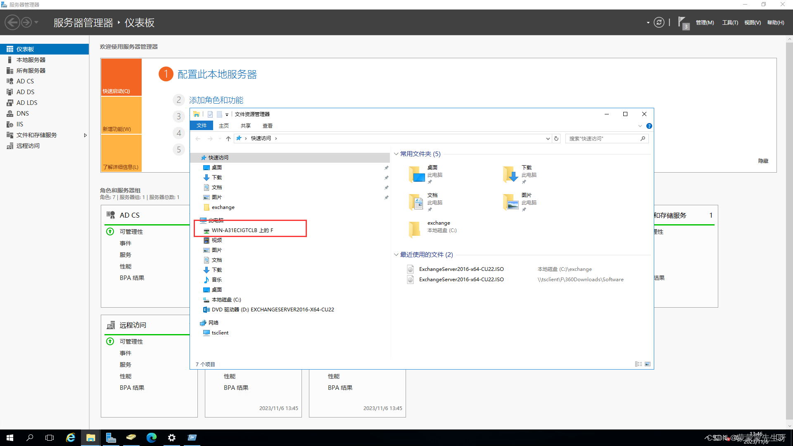The height and width of the screenshot is (446, 793).
Task: Open the address bar history dropdown
Action: (548, 139)
